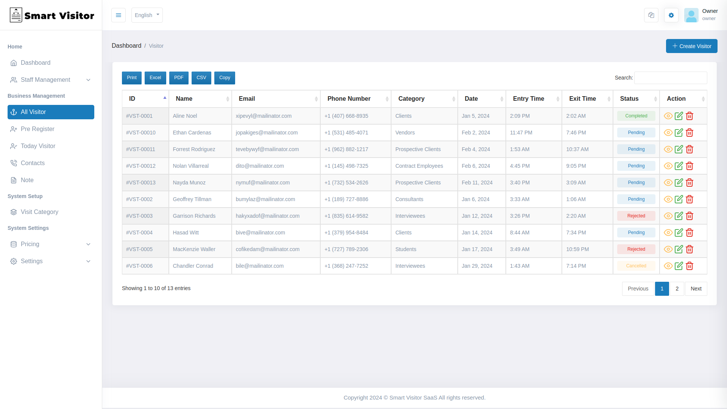
Task: Open the Dashboard from the sidebar
Action: 36,62
